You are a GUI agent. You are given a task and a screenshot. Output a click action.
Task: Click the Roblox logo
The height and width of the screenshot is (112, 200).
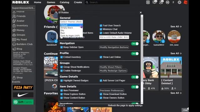pos(21,2)
